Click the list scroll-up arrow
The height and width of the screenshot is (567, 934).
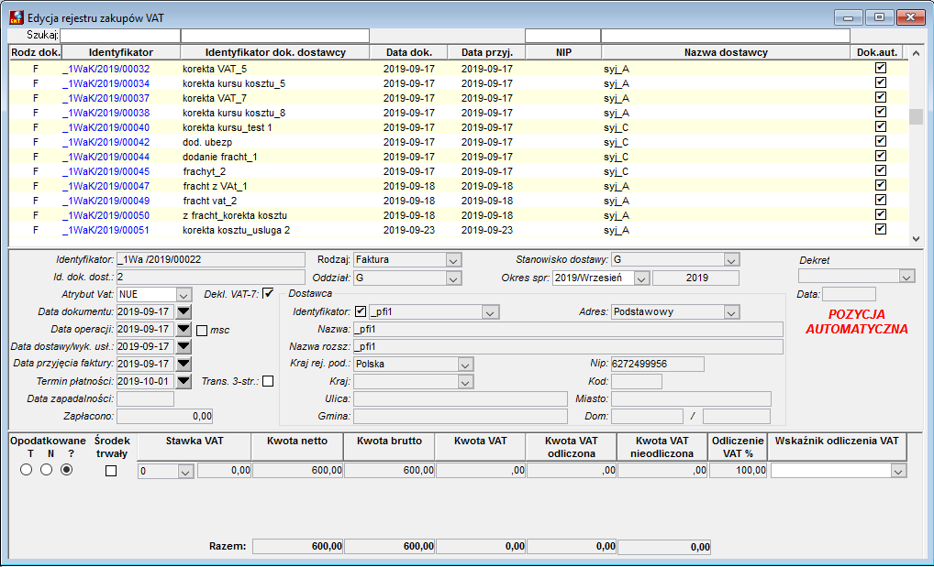(916, 53)
